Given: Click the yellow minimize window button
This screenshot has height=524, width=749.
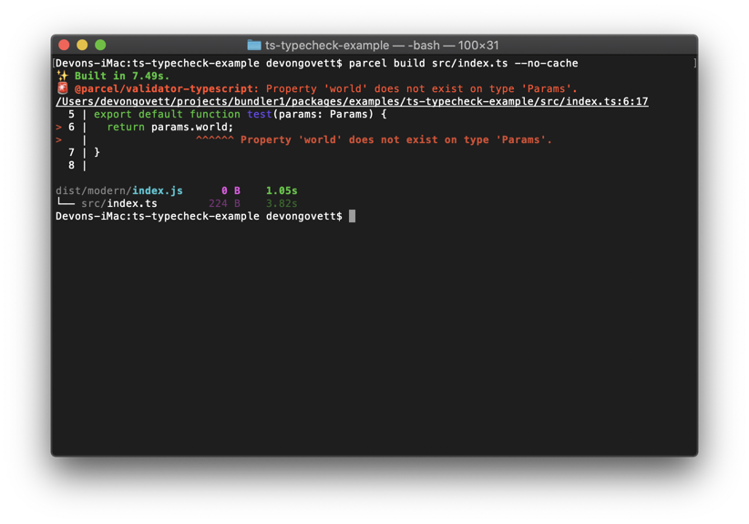Looking at the screenshot, I should click(82, 45).
